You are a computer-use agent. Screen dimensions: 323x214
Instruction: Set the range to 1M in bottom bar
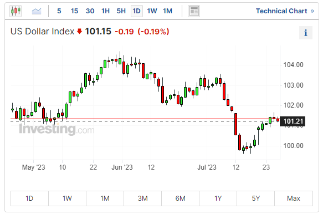[x=105, y=198]
